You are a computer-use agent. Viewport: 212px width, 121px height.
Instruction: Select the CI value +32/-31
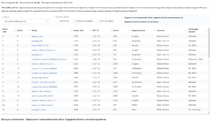click(96, 36)
